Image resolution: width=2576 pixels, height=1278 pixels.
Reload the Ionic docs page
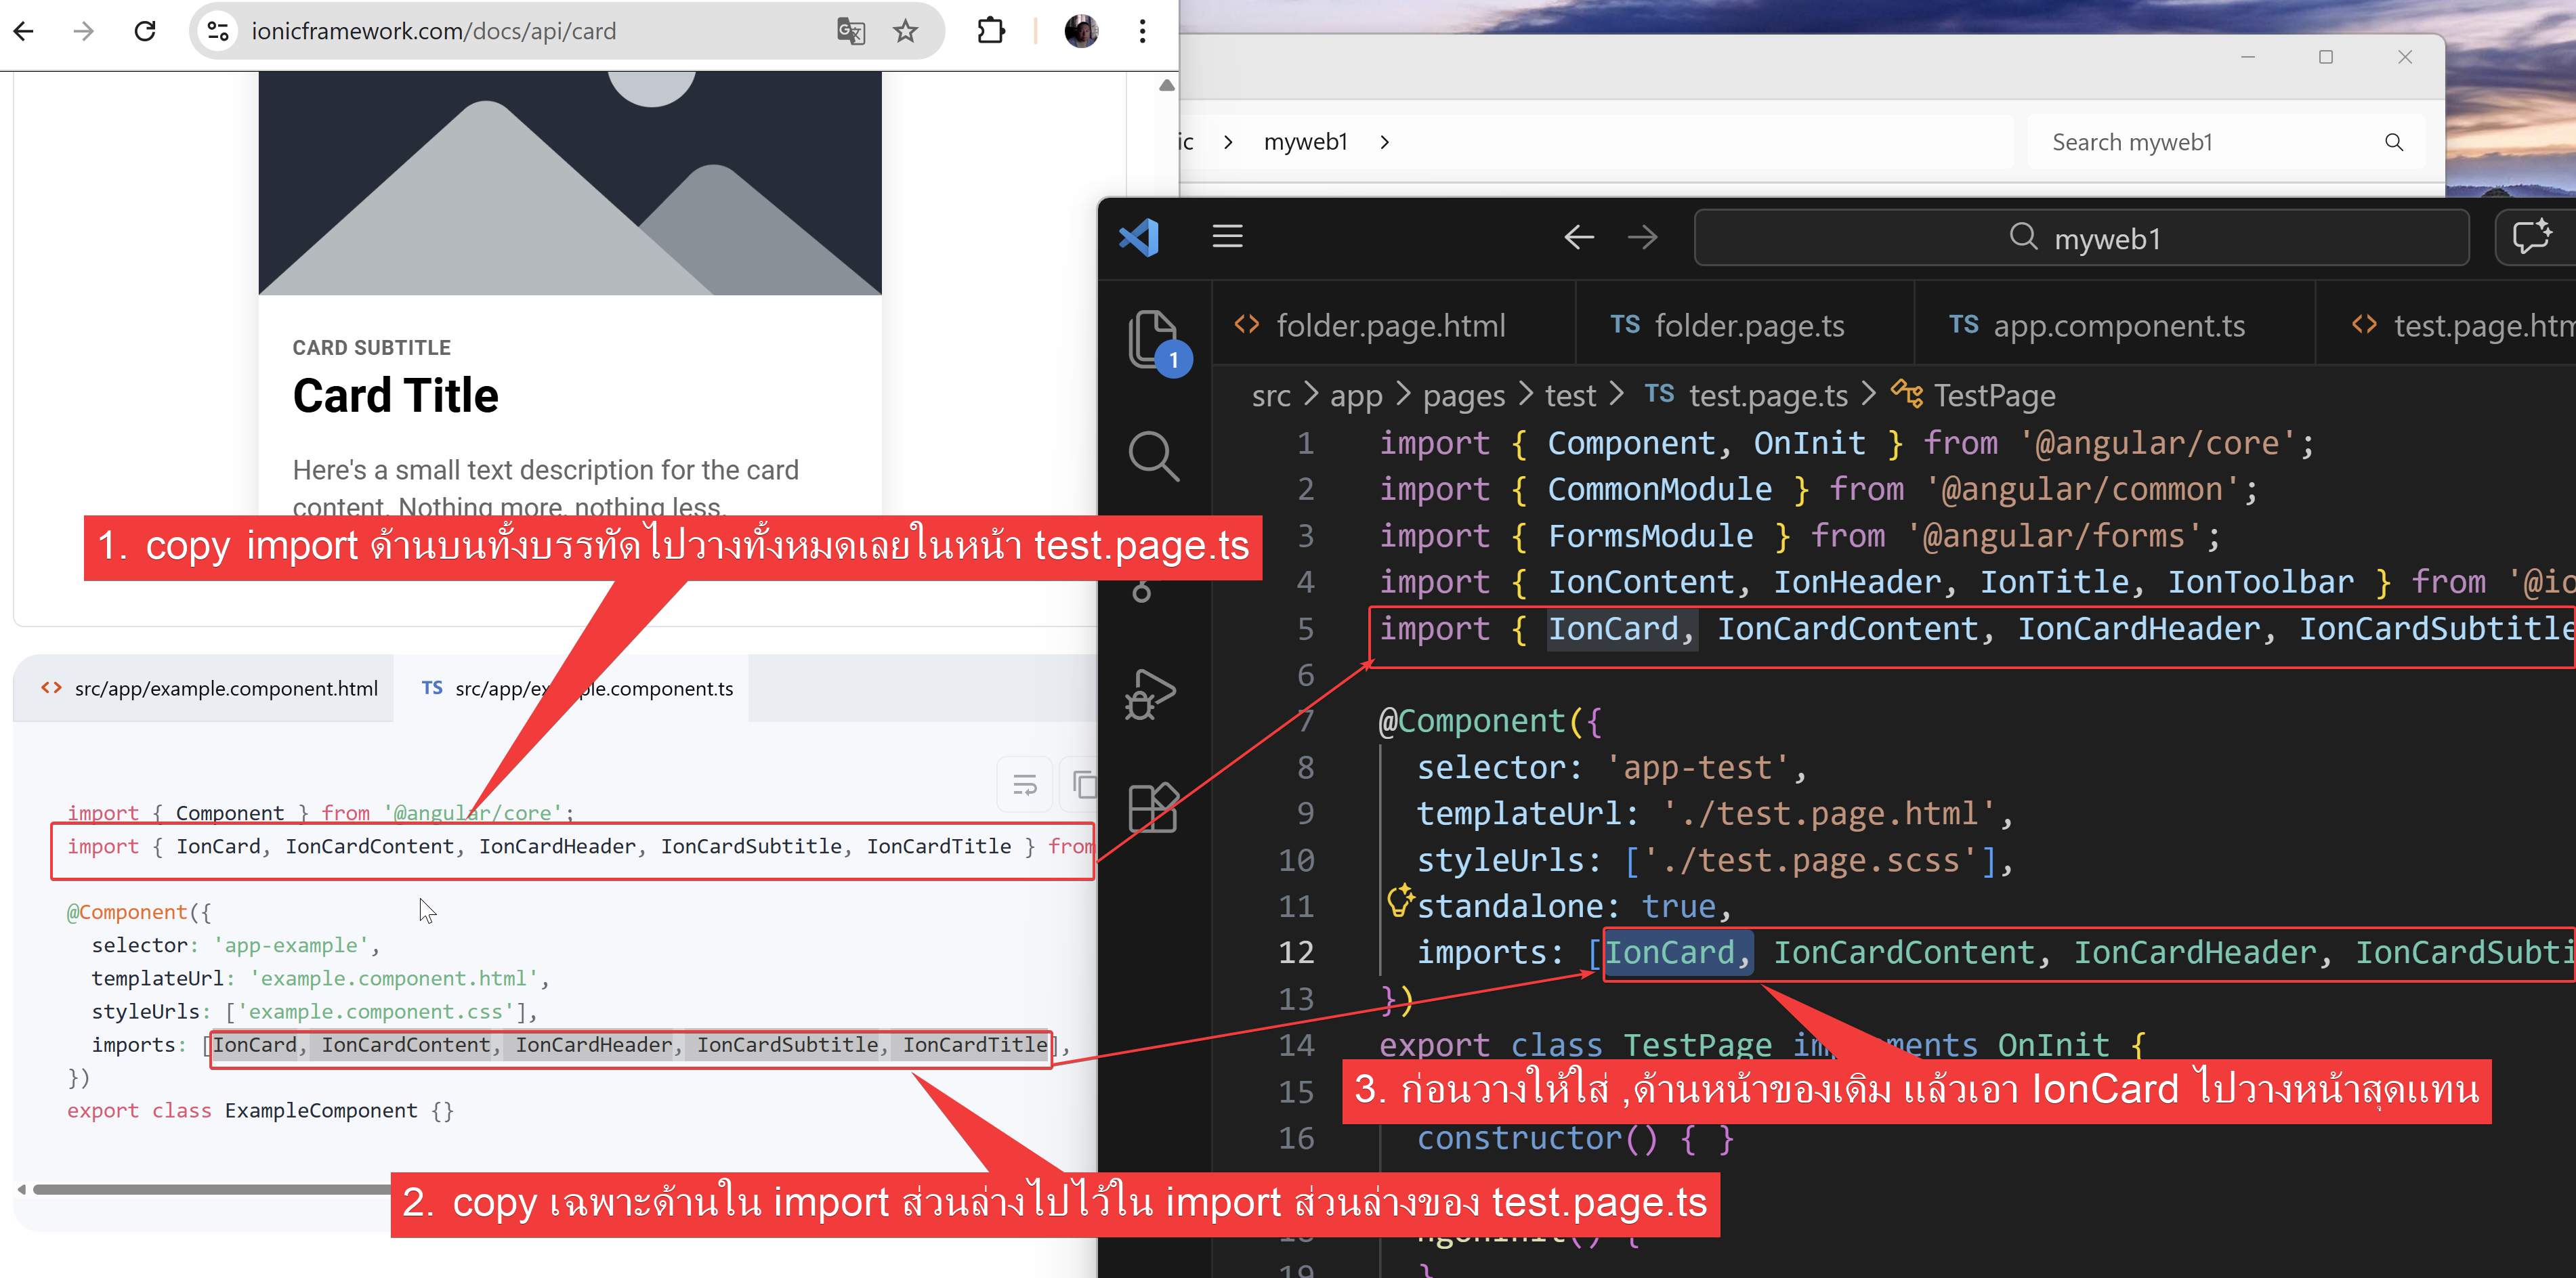pyautogui.click(x=145, y=31)
